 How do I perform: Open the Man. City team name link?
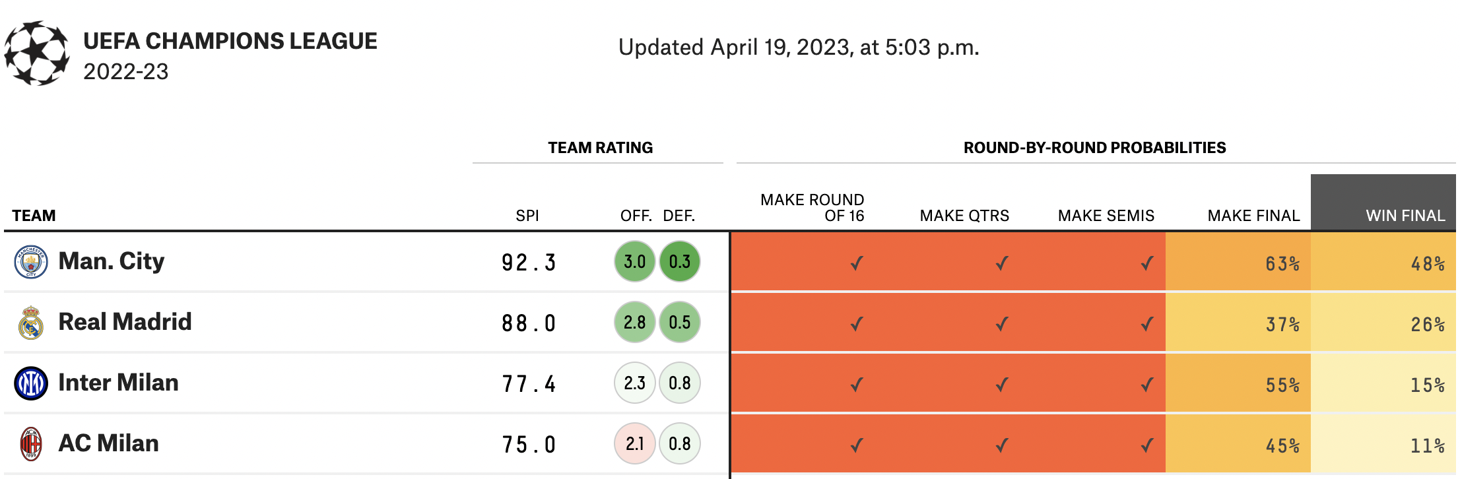coord(111,261)
